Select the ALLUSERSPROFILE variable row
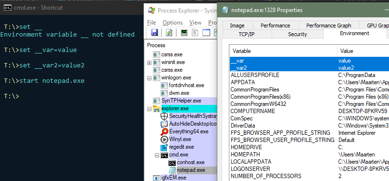This screenshot has height=181, width=389. [309, 75]
